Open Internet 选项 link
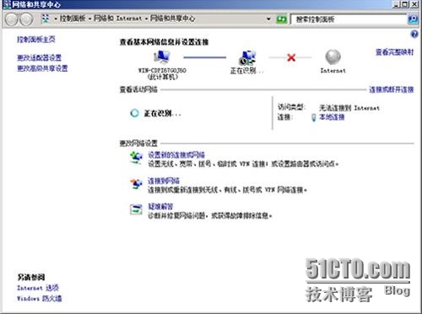422x314 pixels. (x=38, y=288)
